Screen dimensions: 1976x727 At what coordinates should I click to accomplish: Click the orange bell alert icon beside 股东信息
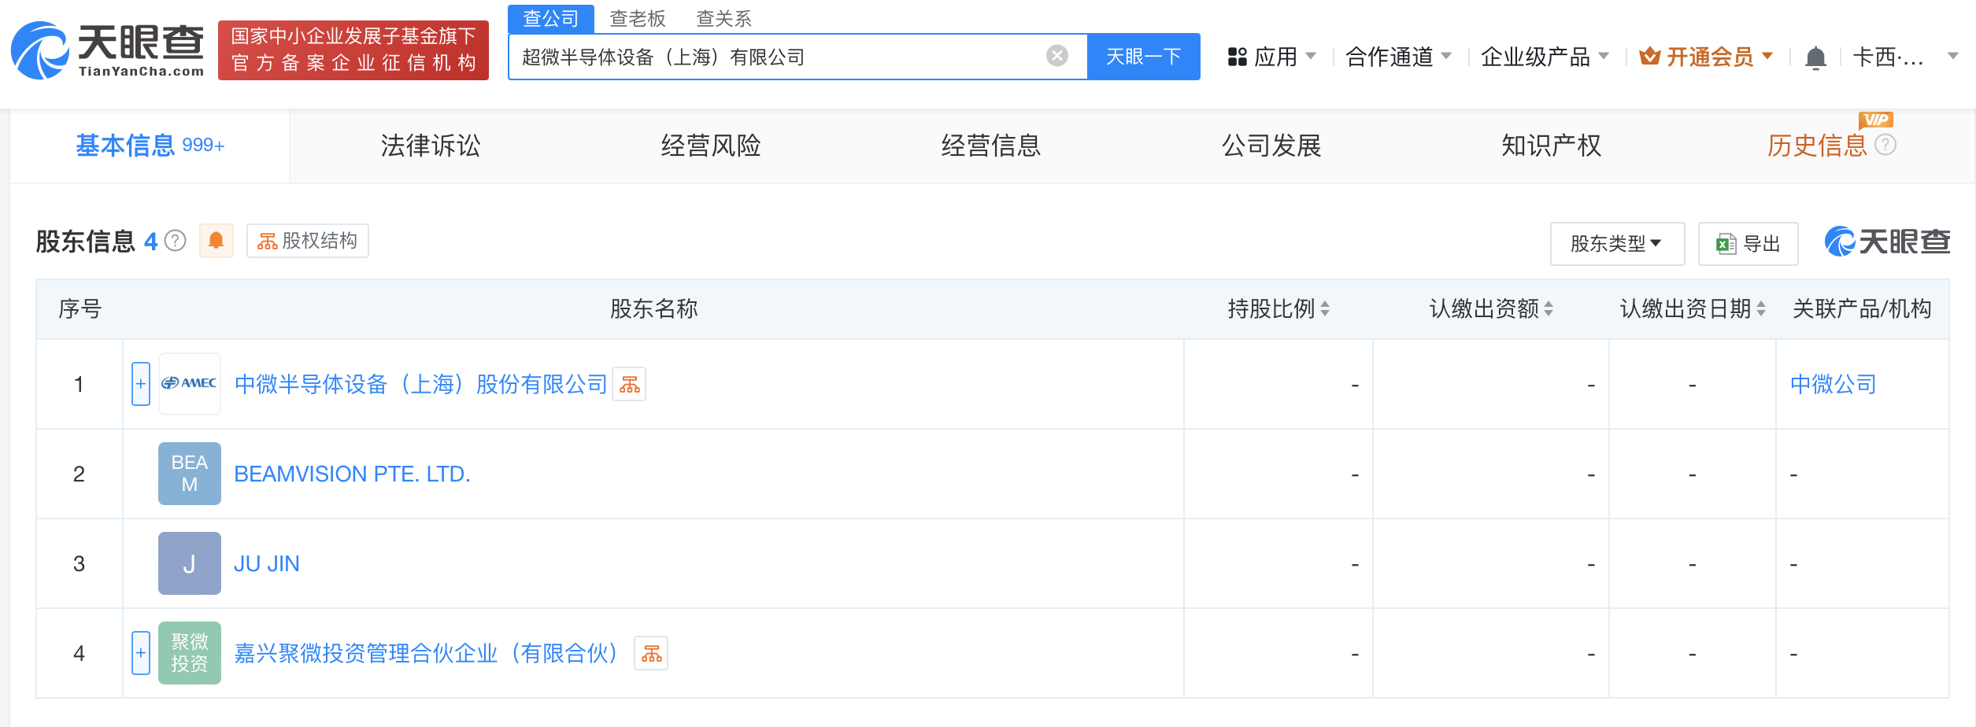216,241
